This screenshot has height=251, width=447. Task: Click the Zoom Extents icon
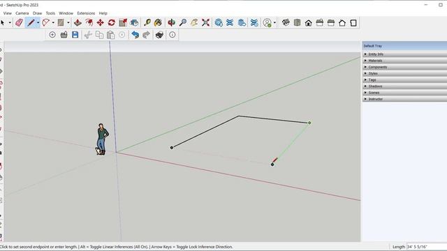pyautogui.click(x=205, y=22)
